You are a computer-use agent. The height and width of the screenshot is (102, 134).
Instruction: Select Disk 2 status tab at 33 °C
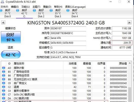pyautogui.click(x=41, y=13)
